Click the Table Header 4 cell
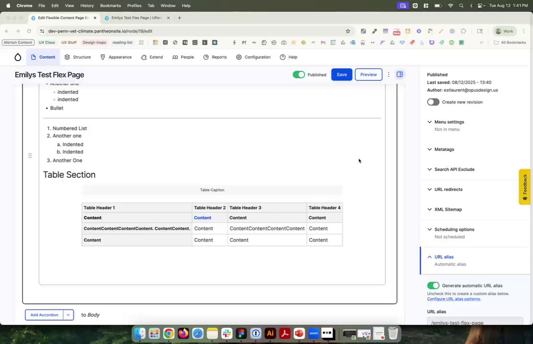Viewport: 533px width, 344px height. pyautogui.click(x=324, y=207)
